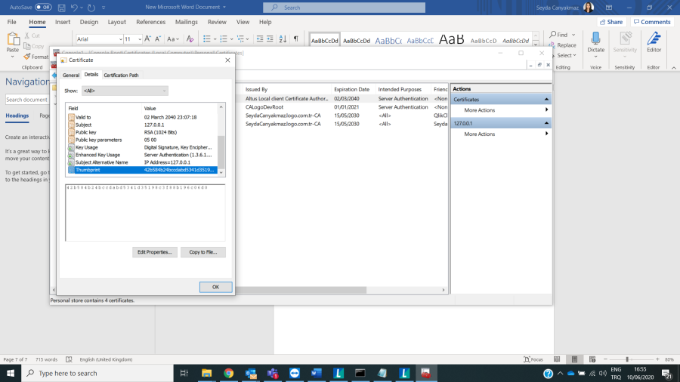
Task: Open Google Chrome from the taskbar
Action: tap(228, 374)
